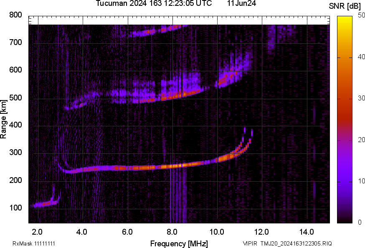Viewport: 365px width, 248px height.
Task: Click the "Frequency [MHz]" axis label
Action: (x=179, y=244)
